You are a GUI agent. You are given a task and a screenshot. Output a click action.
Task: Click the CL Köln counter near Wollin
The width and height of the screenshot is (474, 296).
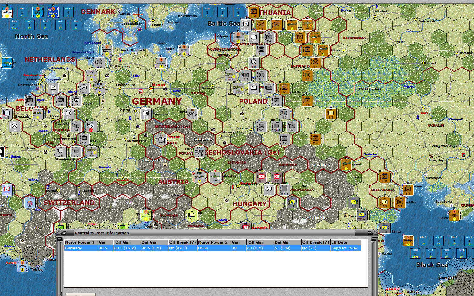coord(184,50)
